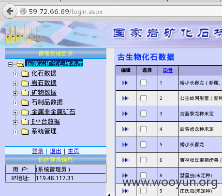
Task: Open edit arrows for row ID 5
Action: tap(125, 145)
